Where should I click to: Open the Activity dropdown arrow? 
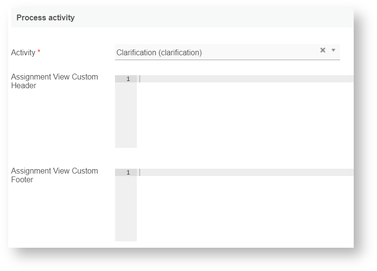point(333,50)
